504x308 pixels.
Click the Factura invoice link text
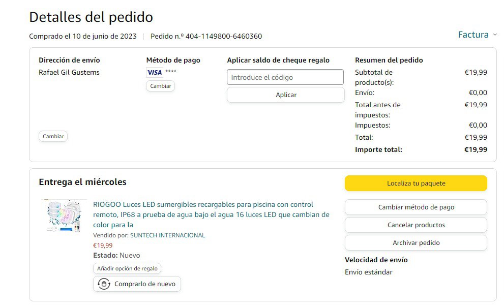473,35
